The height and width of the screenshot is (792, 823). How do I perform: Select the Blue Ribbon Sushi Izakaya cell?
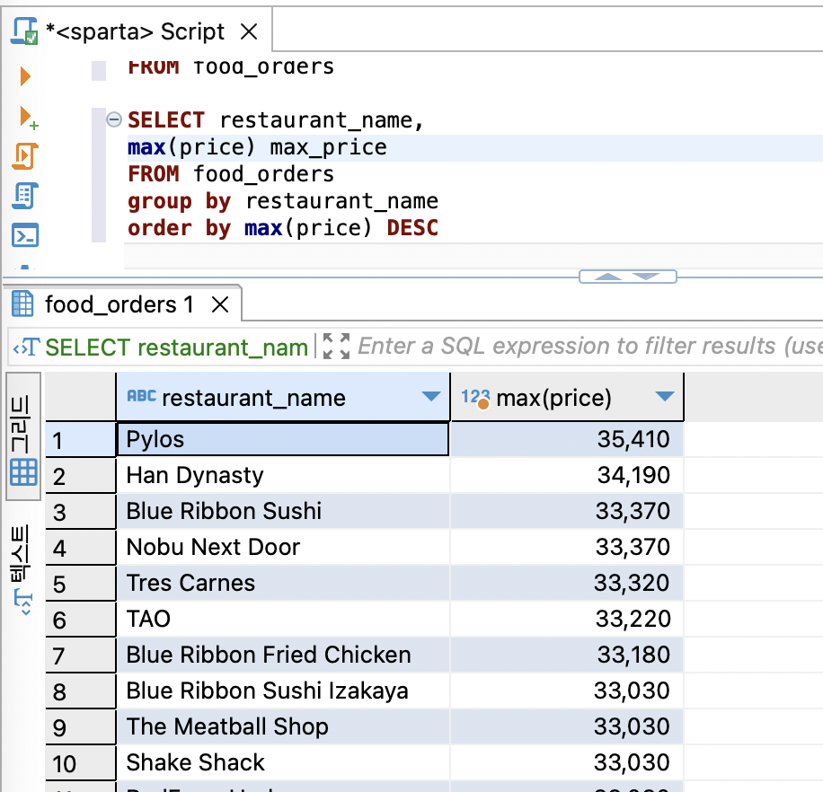point(282,691)
